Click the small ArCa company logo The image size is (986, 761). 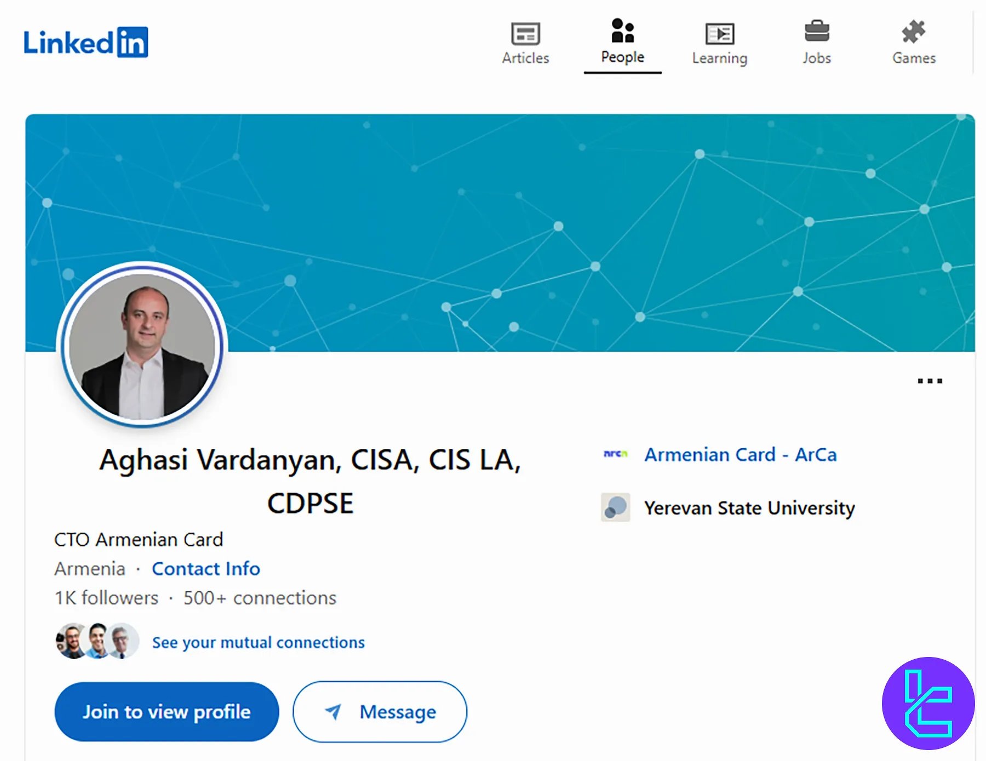click(x=615, y=454)
